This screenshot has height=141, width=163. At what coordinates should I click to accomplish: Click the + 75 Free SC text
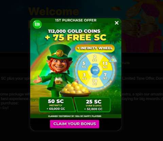pyautogui.click(x=76, y=38)
